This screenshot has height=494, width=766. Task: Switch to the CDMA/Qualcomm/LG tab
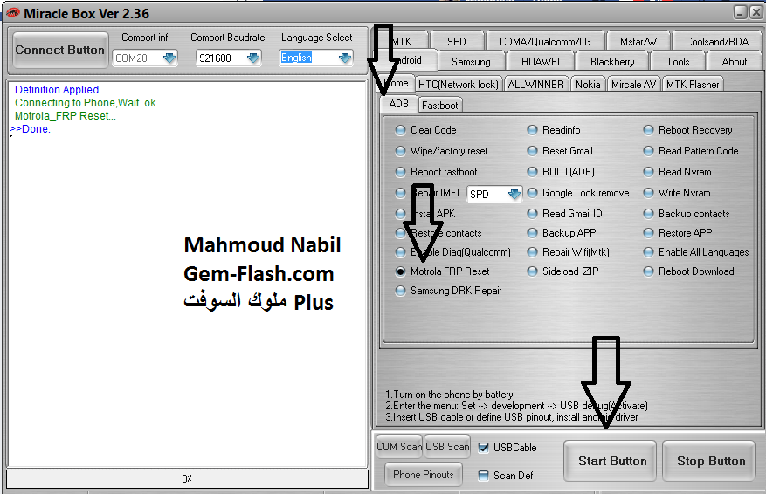click(x=545, y=42)
